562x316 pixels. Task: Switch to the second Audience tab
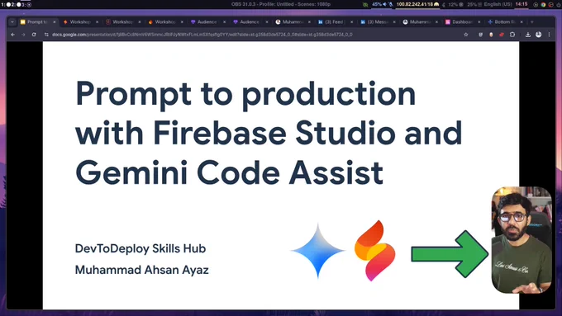point(250,22)
